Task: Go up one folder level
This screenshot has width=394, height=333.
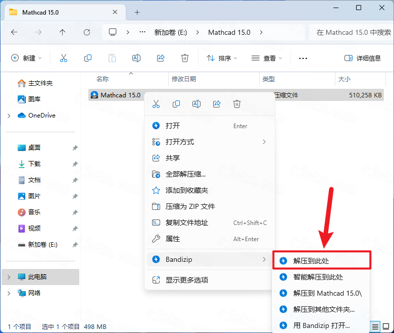Action: coord(63,32)
